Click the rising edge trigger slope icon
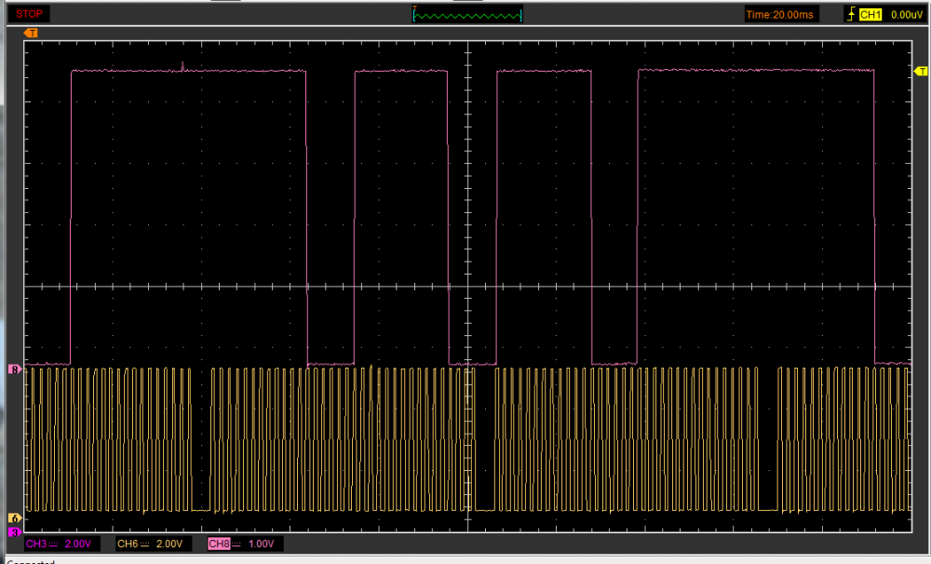Screen dimensions: 931x564 851,14
